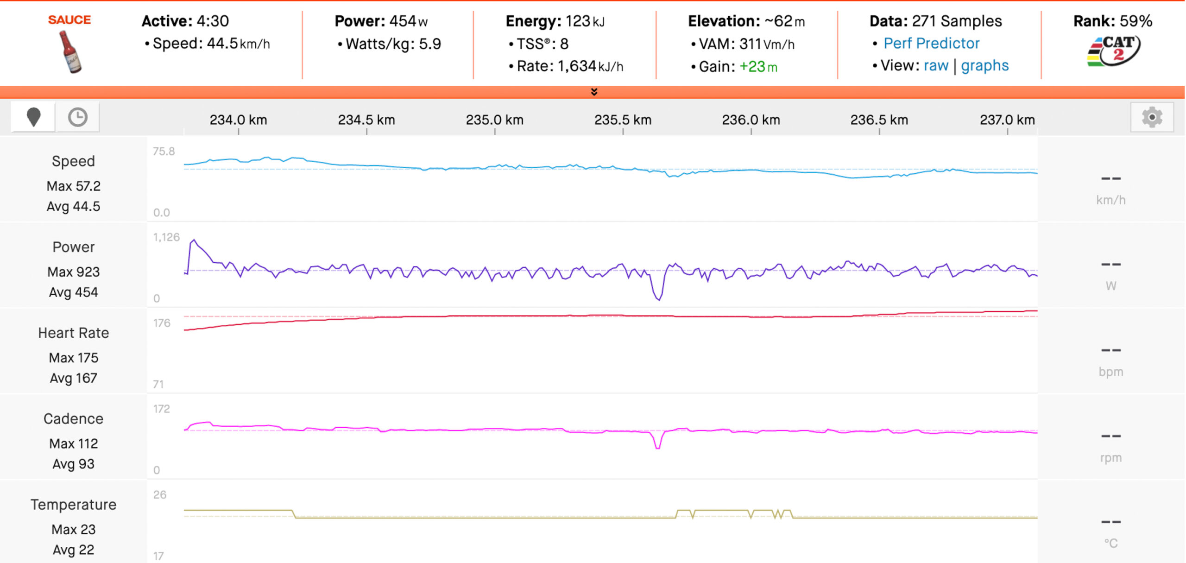Select the Speed graph label
The width and height of the screenshot is (1186, 563).
coord(73,161)
